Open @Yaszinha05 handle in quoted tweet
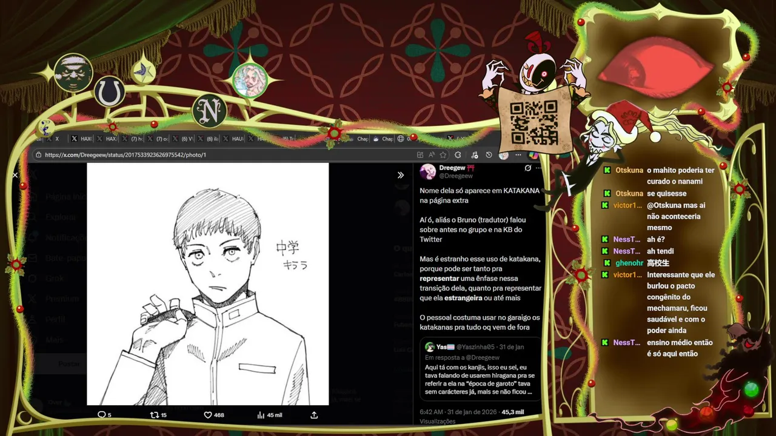Viewport: 776px width, 436px height. point(475,347)
